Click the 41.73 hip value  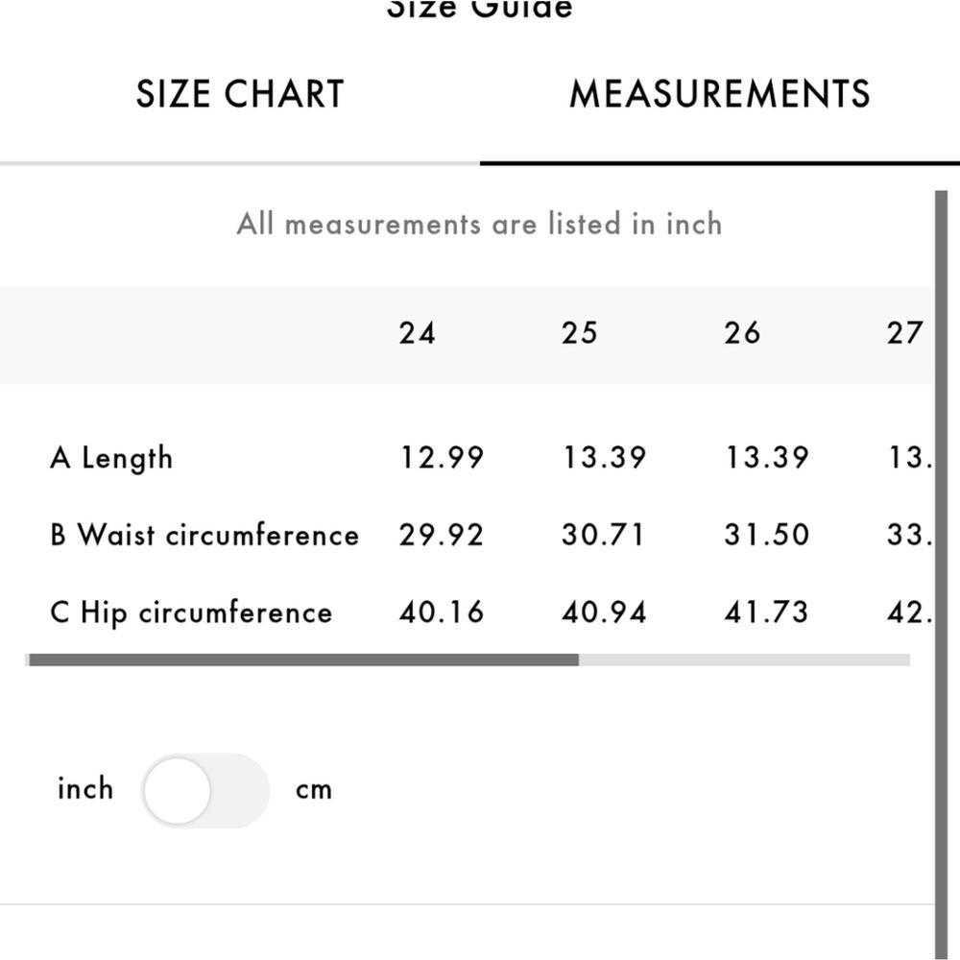(766, 612)
